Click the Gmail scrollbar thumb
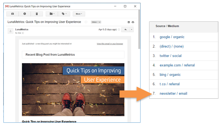 click(139, 29)
